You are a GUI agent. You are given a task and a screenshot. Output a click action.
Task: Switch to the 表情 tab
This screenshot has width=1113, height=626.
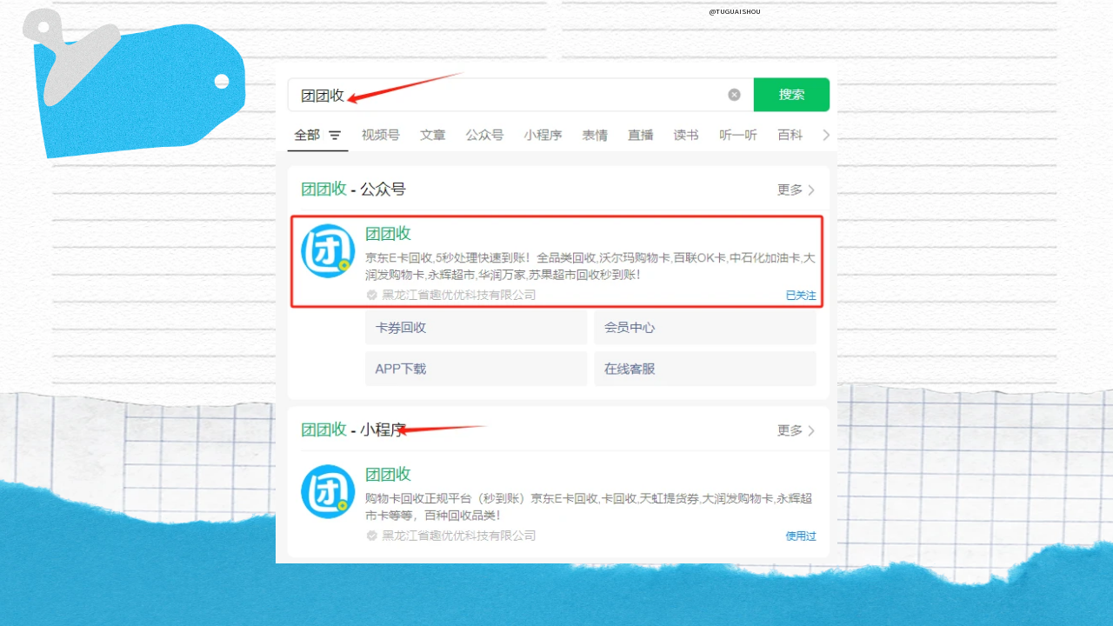[595, 136]
